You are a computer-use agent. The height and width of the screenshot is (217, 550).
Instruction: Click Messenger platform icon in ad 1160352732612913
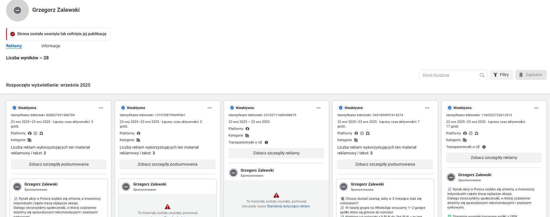(x=477, y=133)
